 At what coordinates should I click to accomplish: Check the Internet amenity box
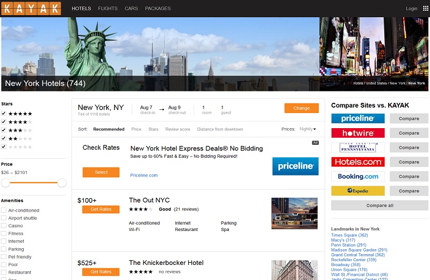tap(4, 241)
